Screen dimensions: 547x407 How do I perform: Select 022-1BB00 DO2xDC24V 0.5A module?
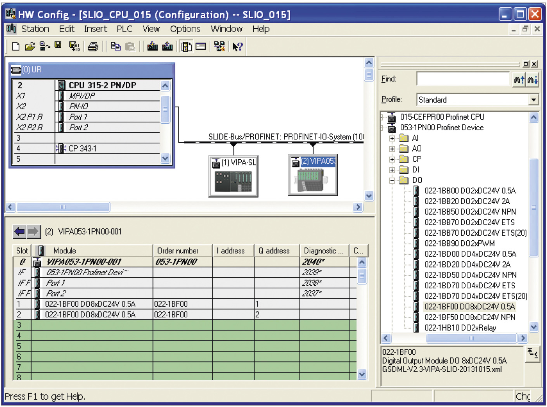tap(470, 191)
